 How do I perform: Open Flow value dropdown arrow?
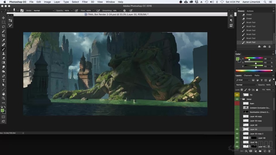[x=94, y=11]
